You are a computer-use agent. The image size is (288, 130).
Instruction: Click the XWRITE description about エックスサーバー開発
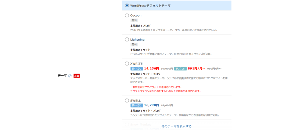179,80
